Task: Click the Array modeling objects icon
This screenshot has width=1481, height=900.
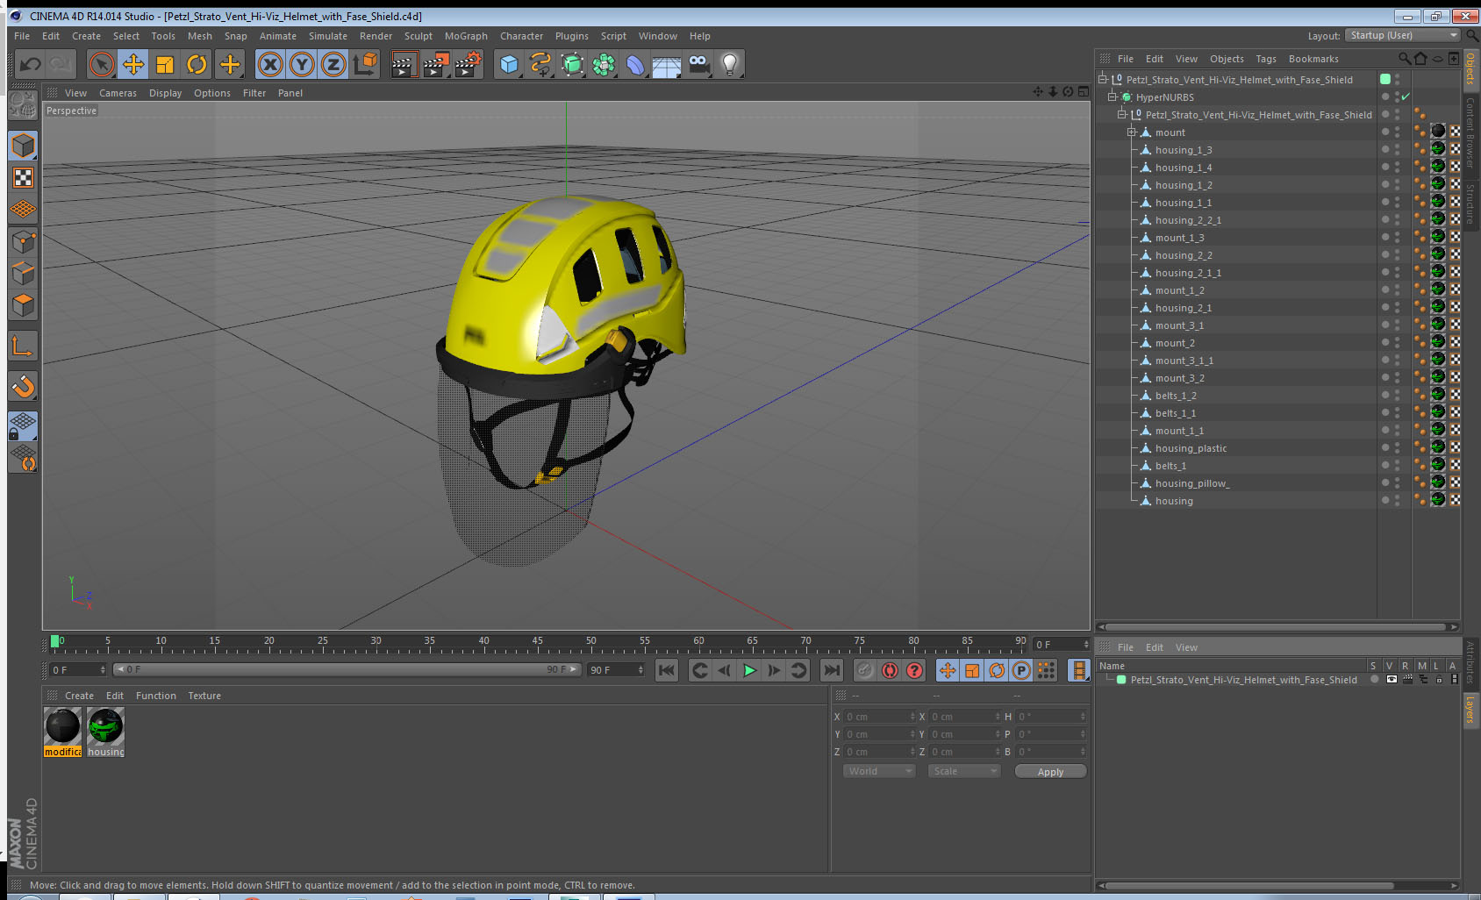Action: click(x=604, y=64)
